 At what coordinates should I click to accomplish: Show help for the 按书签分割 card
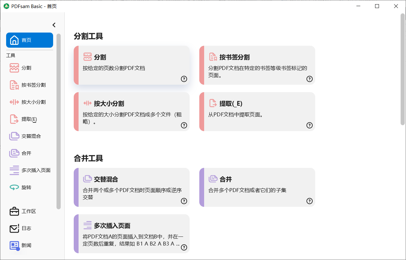[309, 79]
